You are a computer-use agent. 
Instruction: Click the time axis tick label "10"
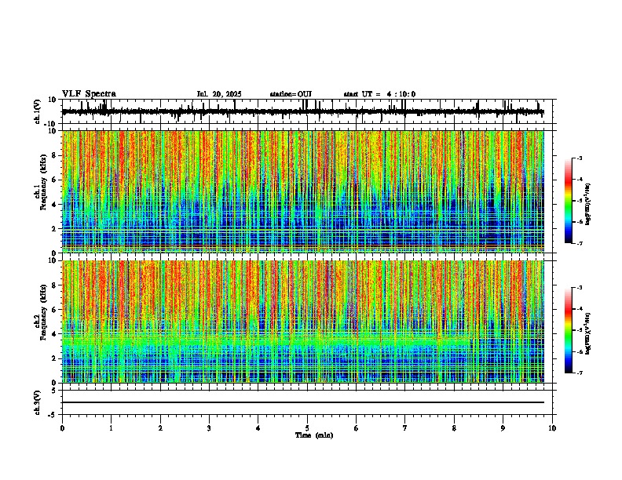point(552,428)
